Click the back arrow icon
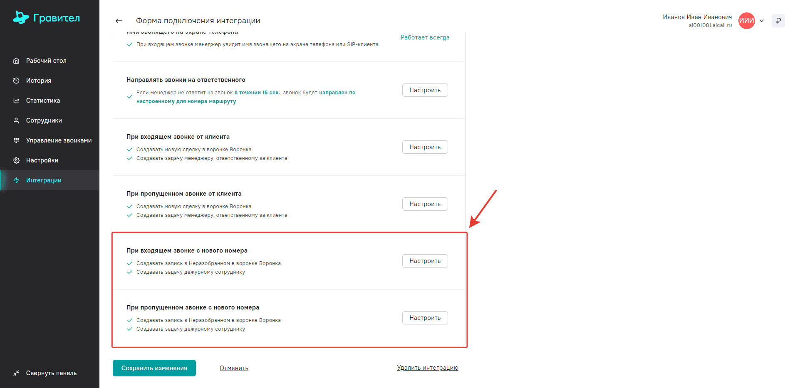 (119, 21)
